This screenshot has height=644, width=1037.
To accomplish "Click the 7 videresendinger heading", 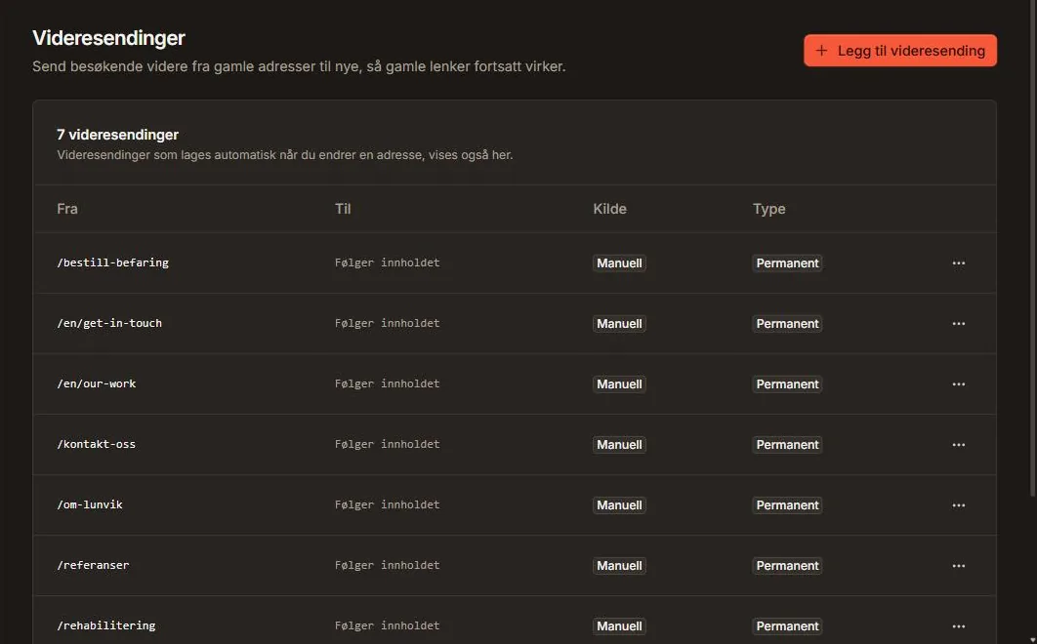I will [118, 135].
